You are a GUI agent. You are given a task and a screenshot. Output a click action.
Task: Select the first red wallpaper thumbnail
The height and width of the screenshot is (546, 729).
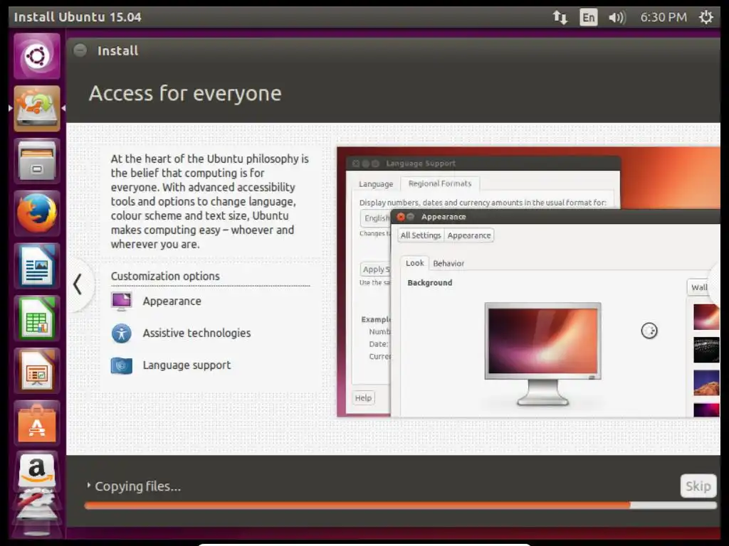coord(706,316)
